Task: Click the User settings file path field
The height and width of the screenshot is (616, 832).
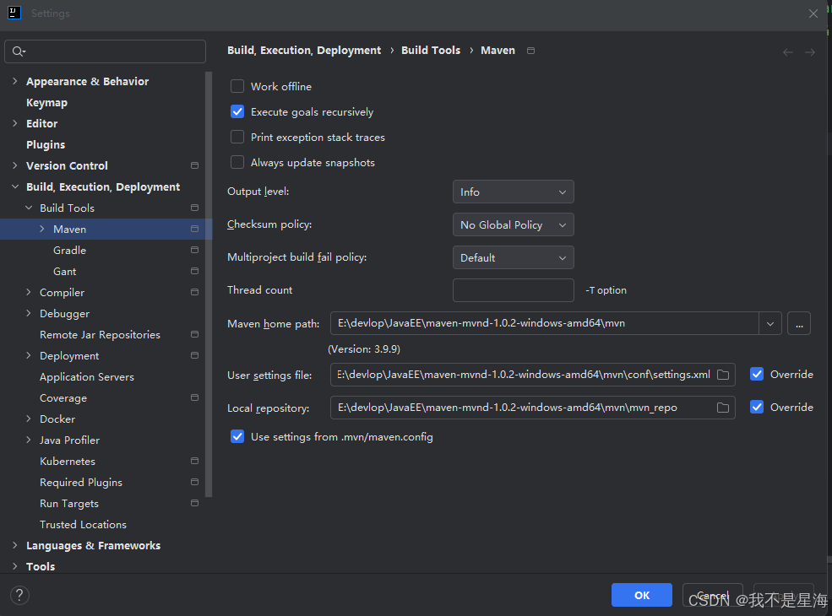Action: tap(533, 375)
